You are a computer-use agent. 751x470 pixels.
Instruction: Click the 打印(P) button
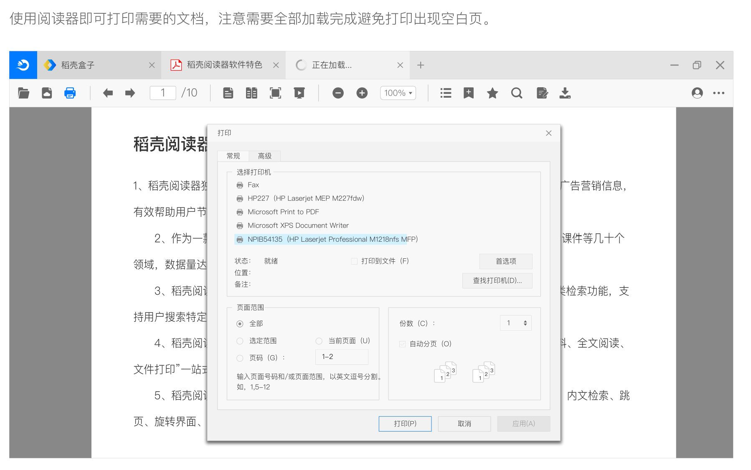click(405, 424)
